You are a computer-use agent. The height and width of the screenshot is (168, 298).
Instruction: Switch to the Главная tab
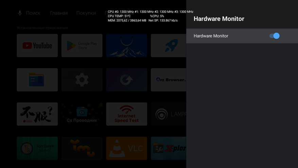click(59, 13)
